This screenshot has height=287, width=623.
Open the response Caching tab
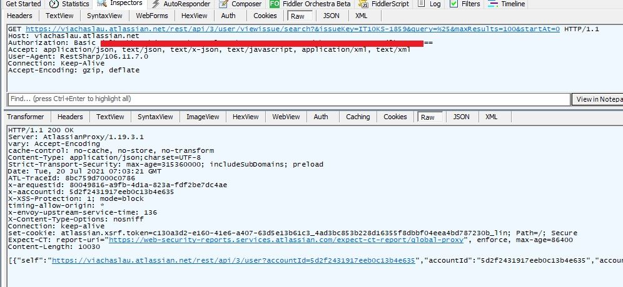[x=358, y=117]
